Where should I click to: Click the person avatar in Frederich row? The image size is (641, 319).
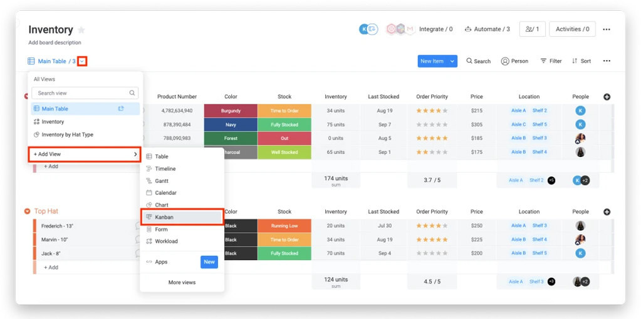(580, 226)
